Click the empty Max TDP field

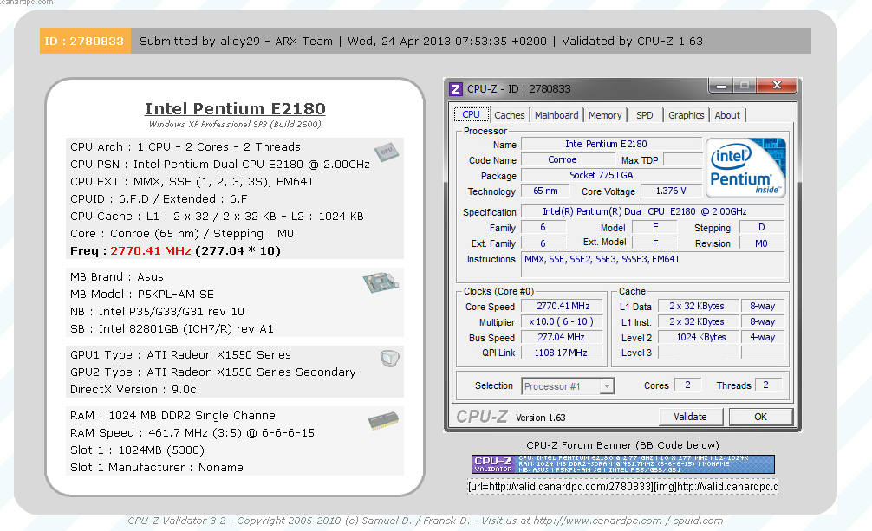pyautogui.click(x=682, y=159)
